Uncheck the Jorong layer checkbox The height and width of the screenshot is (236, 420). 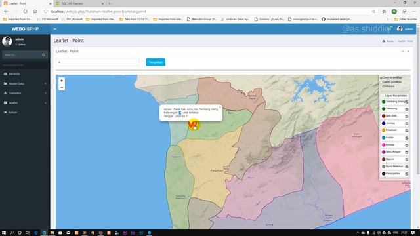[407, 124]
